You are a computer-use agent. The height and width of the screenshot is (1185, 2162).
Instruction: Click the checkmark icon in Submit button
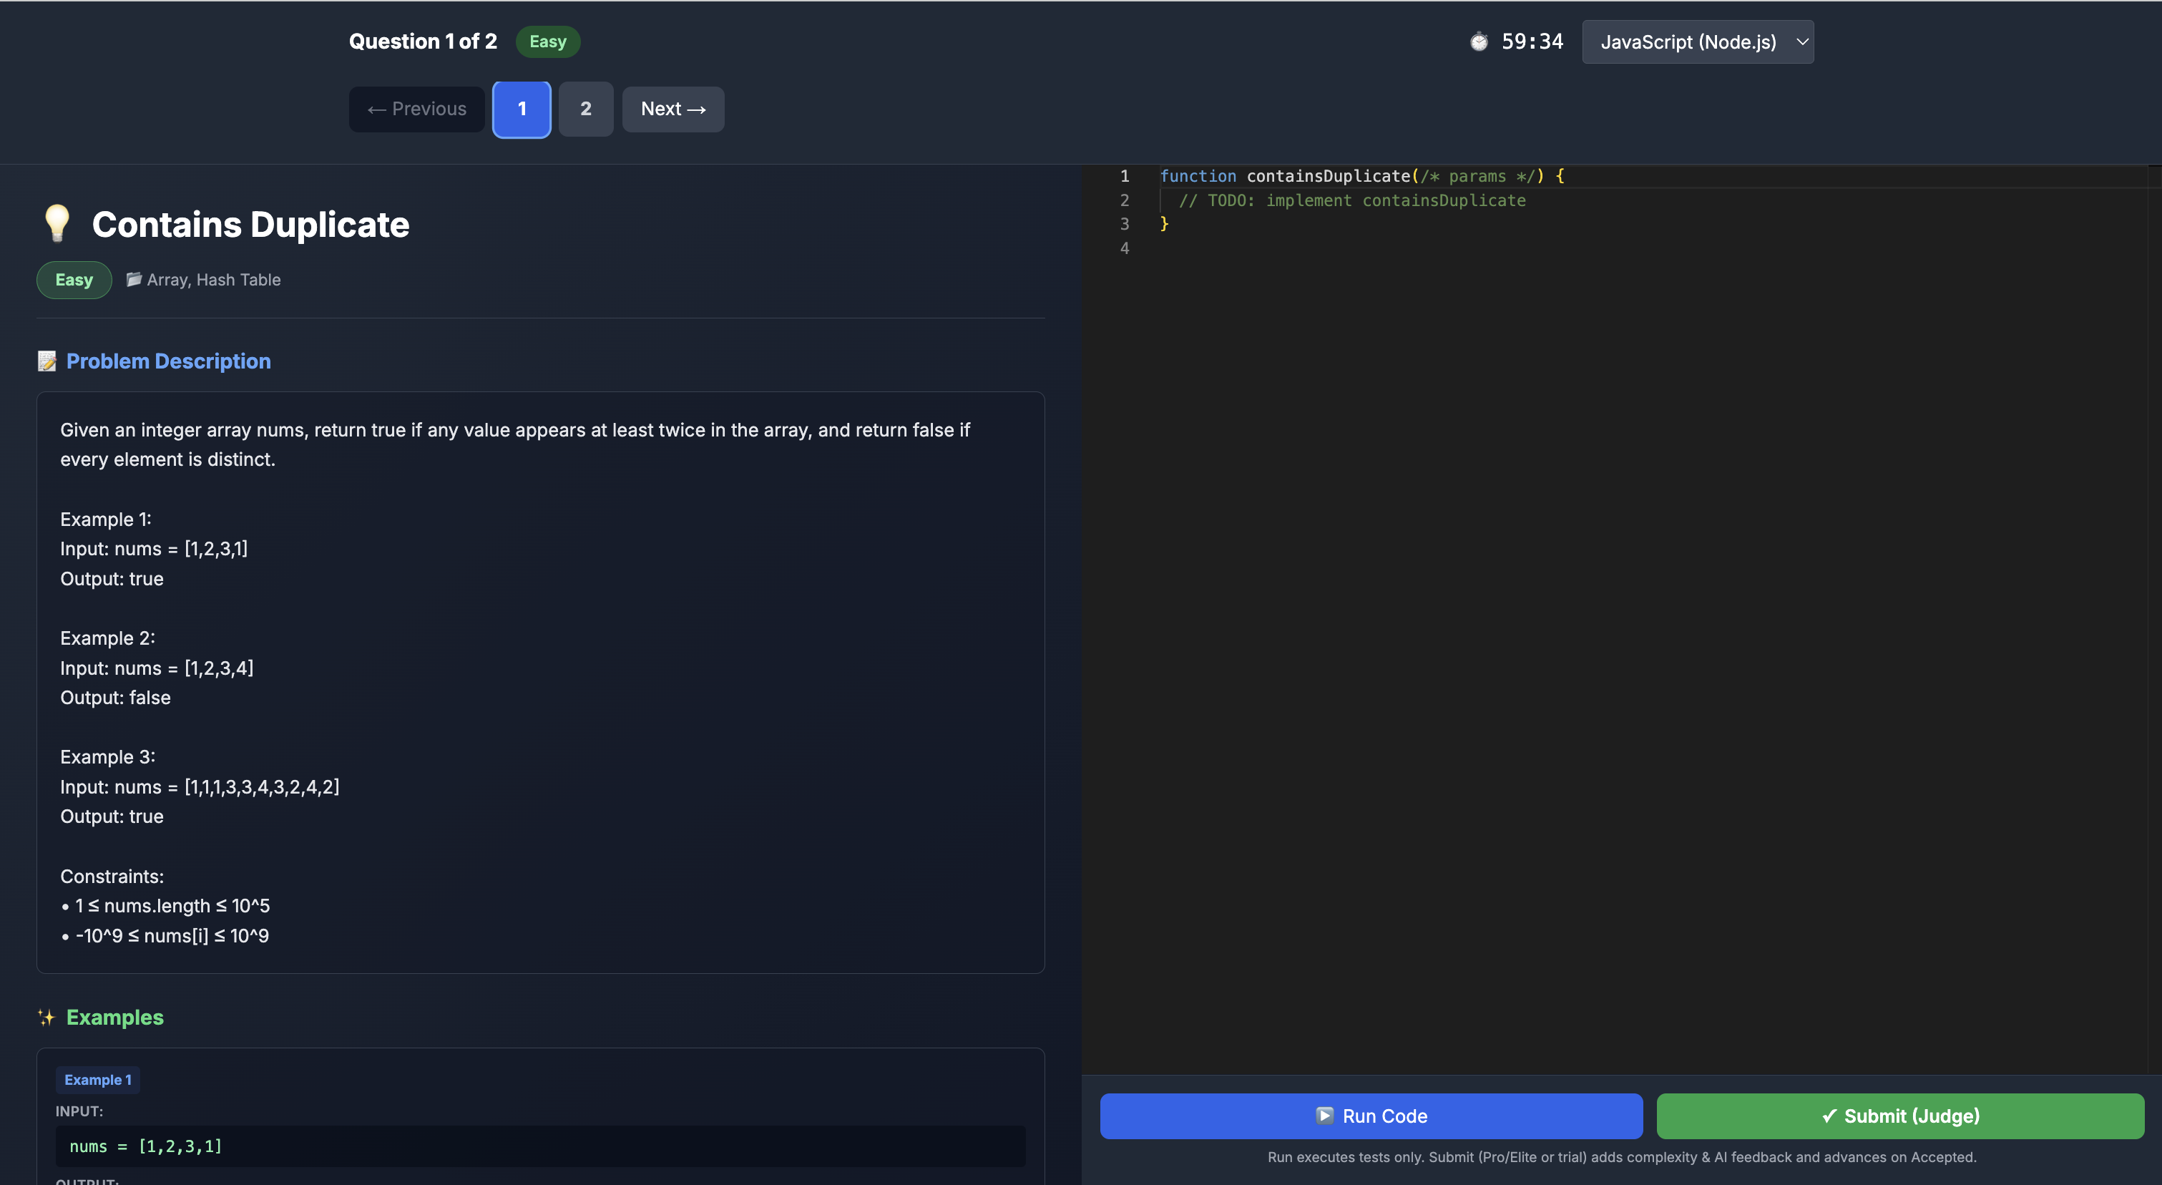click(x=1829, y=1116)
